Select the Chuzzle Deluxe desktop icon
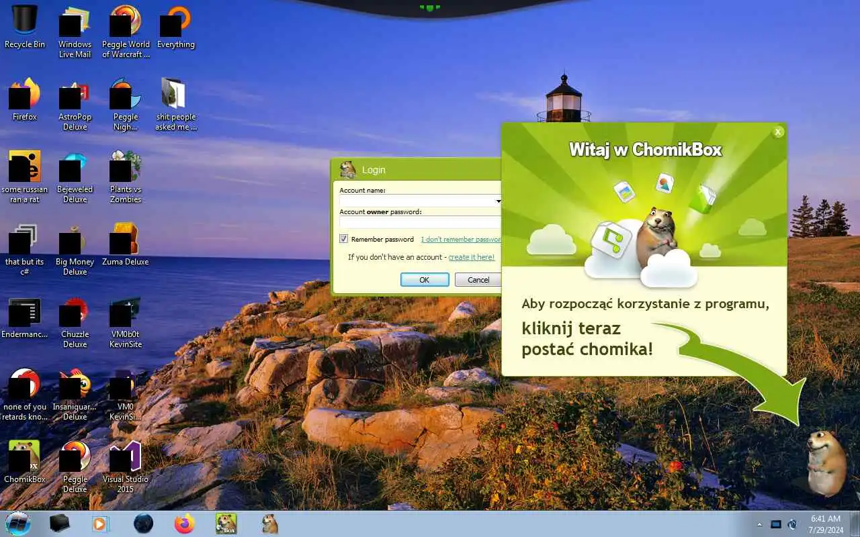This screenshot has width=860, height=537. (75, 322)
